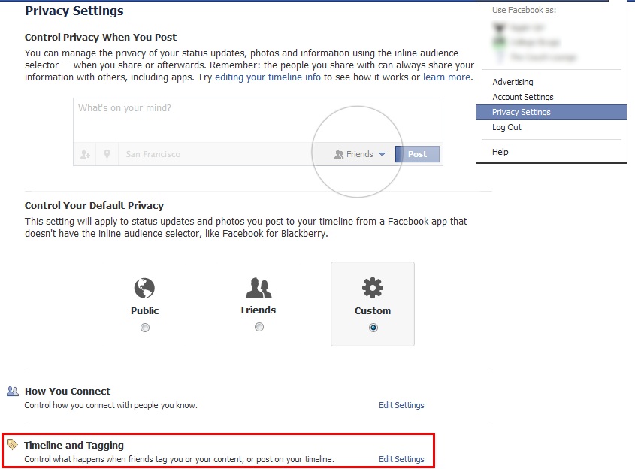Open Advertising from the account menu
635x469 pixels.
pos(513,82)
